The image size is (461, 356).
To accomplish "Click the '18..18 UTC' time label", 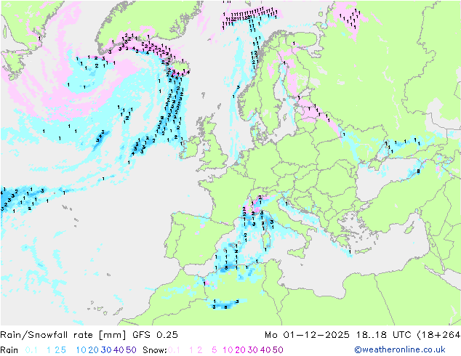I will (x=383, y=335).
